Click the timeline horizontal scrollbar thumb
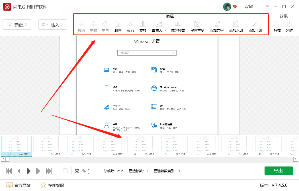 pyautogui.click(x=7, y=159)
